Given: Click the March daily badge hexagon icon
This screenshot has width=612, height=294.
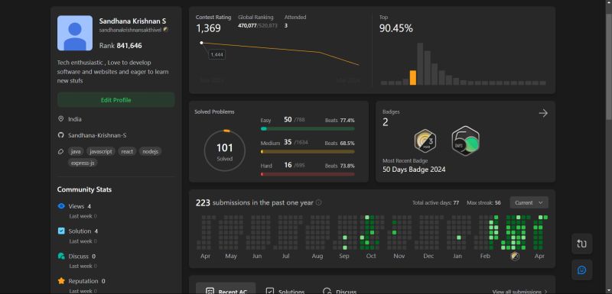Looking at the screenshot, I should click(425, 141).
